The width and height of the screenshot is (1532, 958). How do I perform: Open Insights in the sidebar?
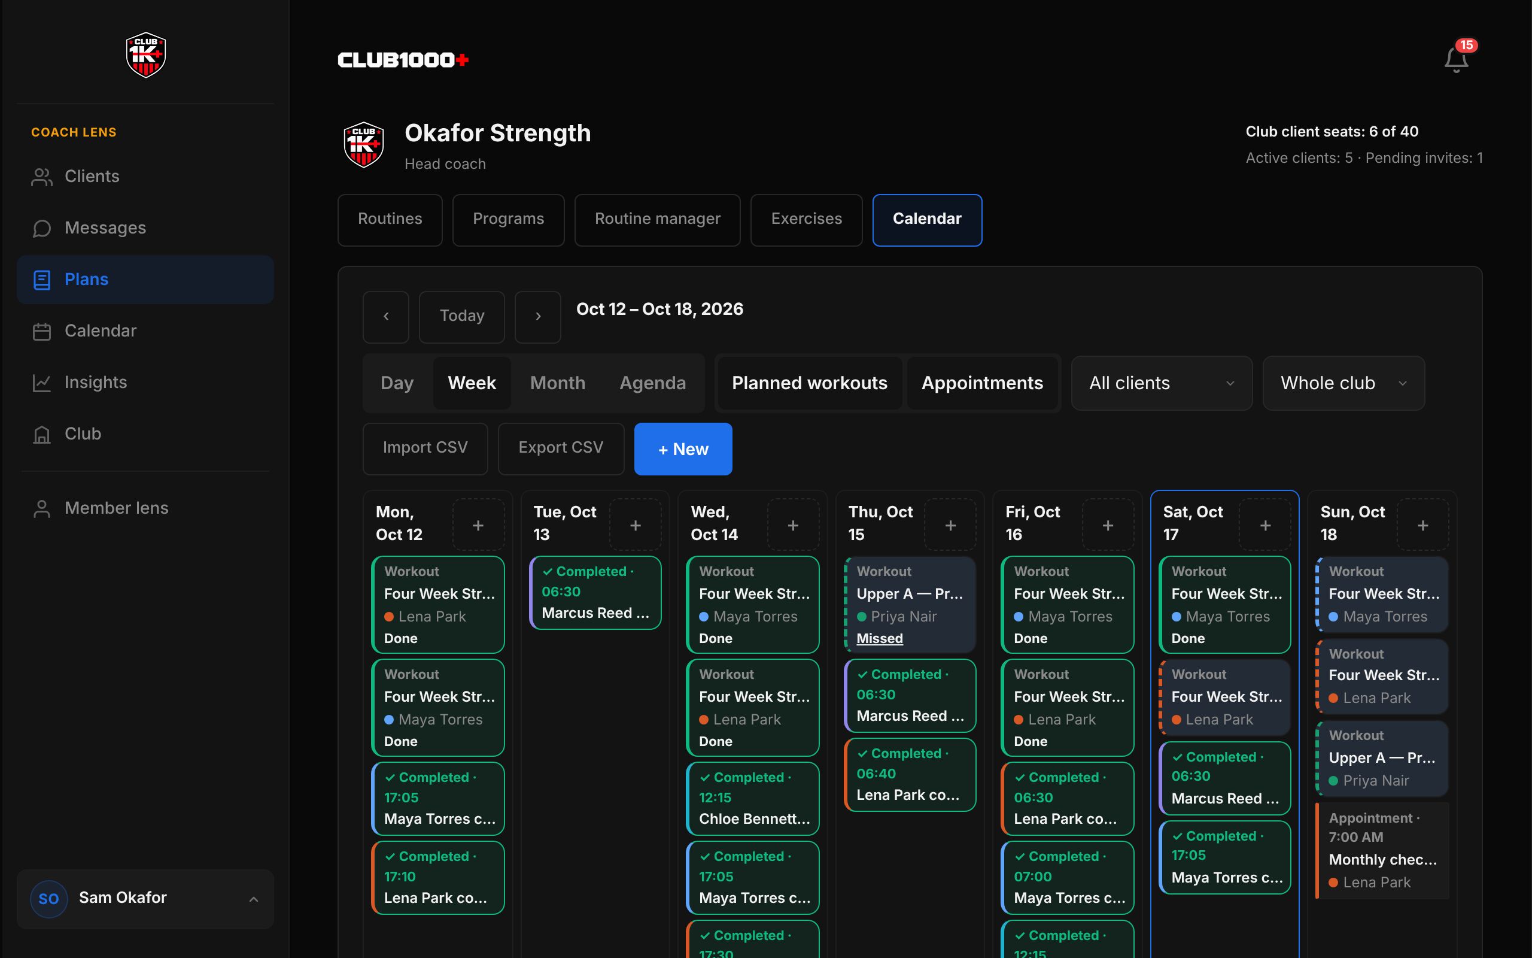coord(145,382)
